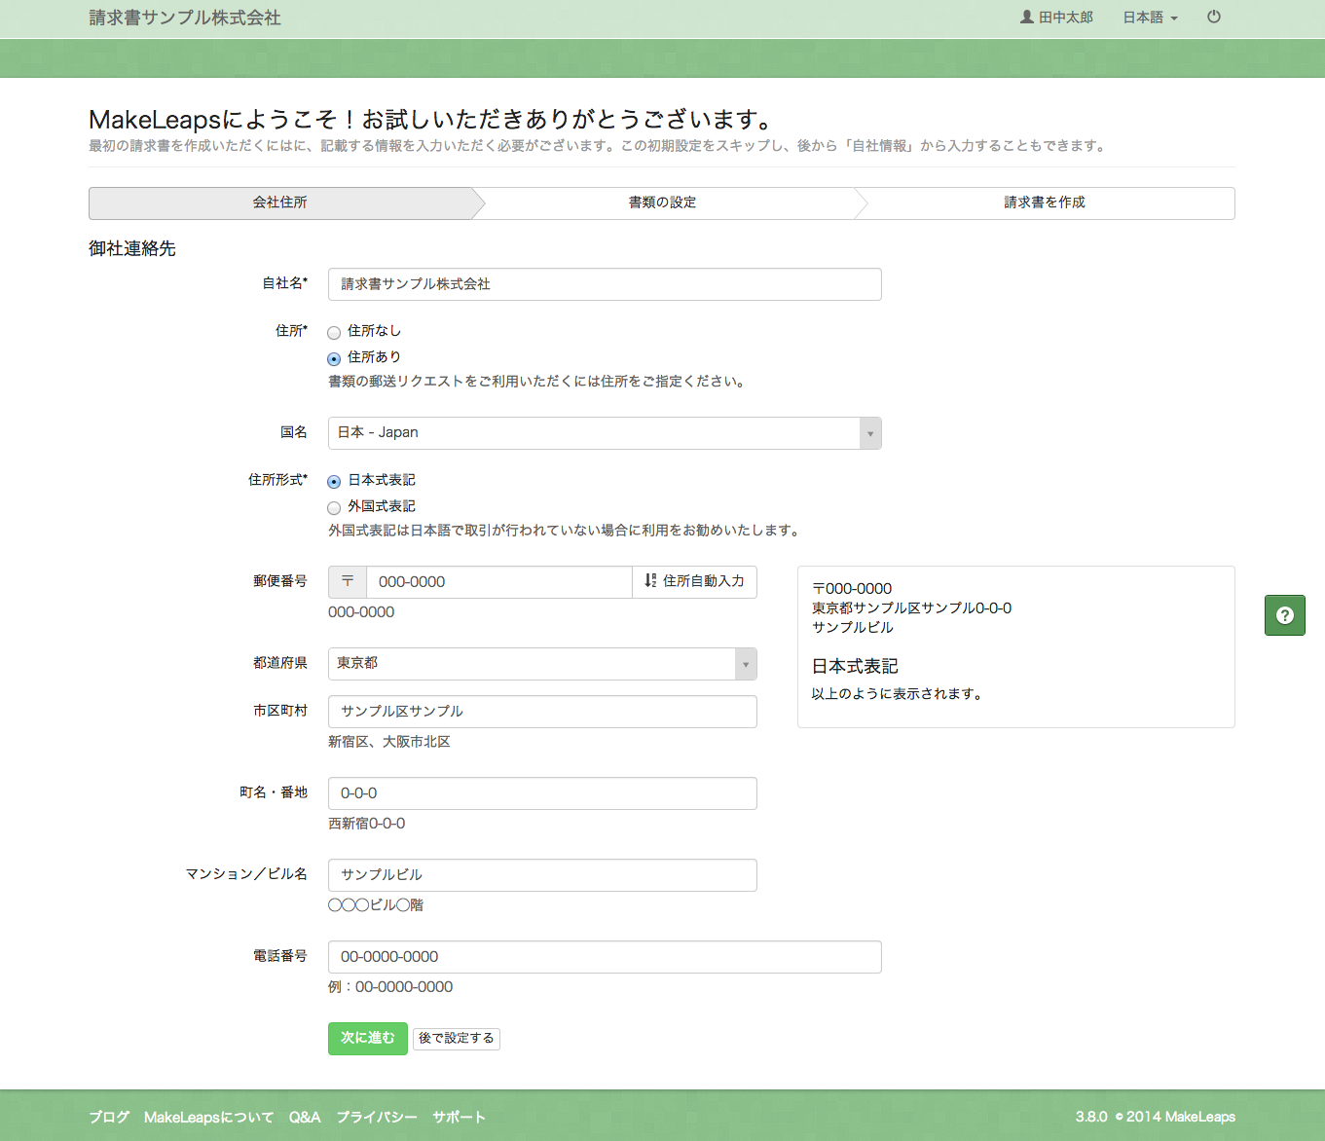Select 住所あり radio button
Screen dimensions: 1325x1141
pyautogui.click(x=334, y=359)
